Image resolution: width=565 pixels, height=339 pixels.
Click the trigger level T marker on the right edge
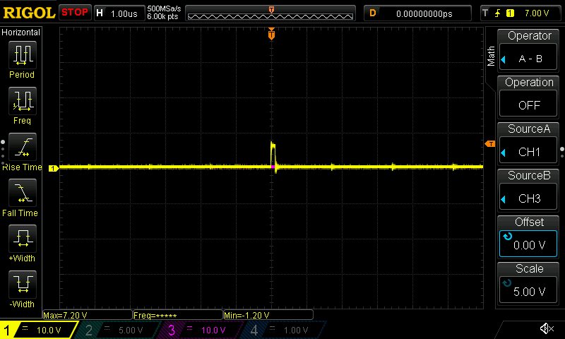(490, 144)
